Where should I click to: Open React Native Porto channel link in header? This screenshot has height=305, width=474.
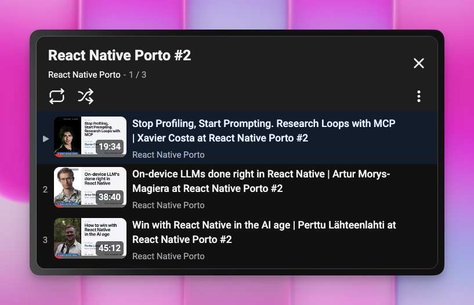84,75
